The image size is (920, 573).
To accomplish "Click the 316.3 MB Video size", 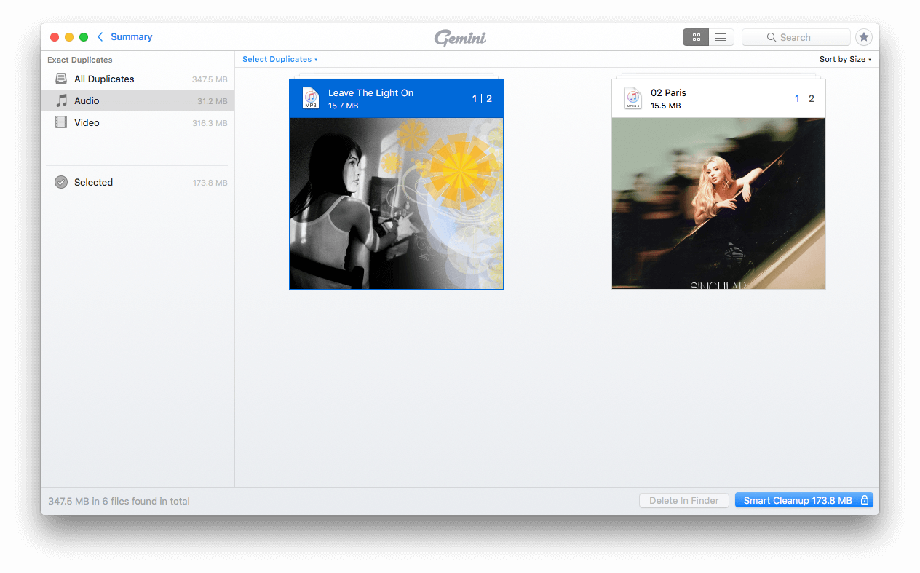I will tap(210, 123).
